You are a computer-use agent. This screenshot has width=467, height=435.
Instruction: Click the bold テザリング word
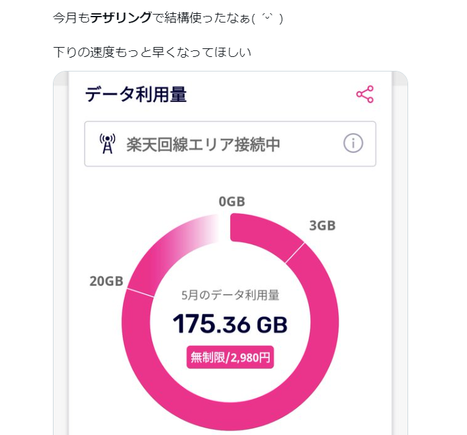click(x=120, y=18)
